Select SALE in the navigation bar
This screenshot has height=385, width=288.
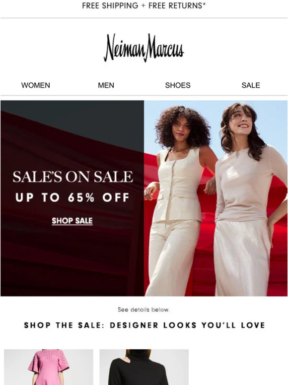[x=251, y=85]
